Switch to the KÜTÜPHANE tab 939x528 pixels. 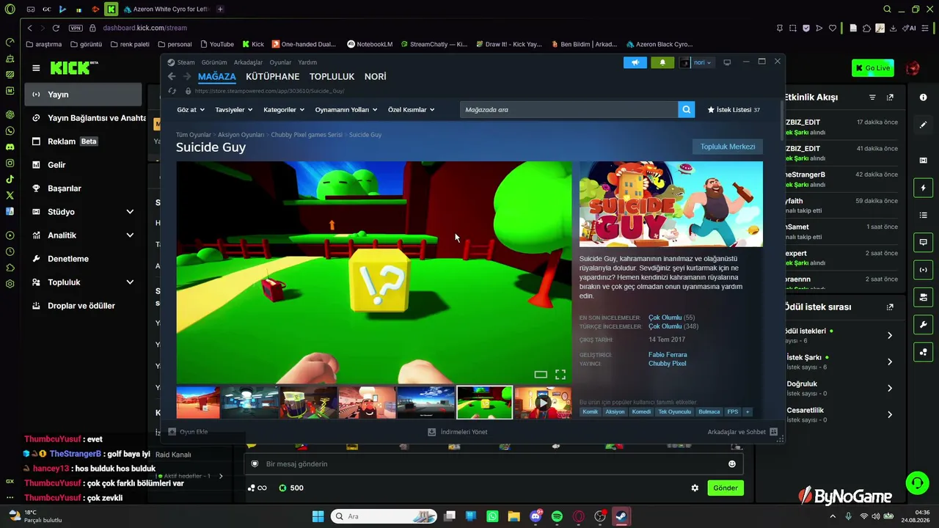[x=272, y=76]
